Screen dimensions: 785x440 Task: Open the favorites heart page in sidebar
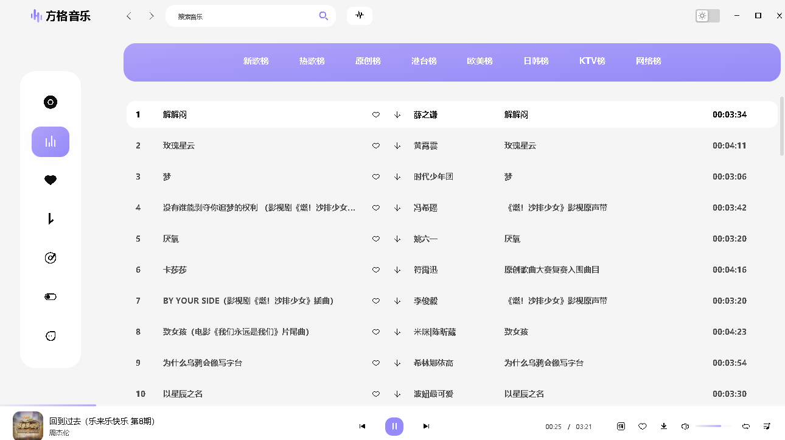pyautogui.click(x=51, y=180)
